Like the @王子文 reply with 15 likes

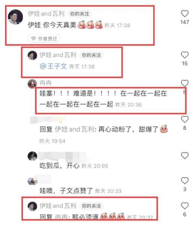tap(185, 55)
